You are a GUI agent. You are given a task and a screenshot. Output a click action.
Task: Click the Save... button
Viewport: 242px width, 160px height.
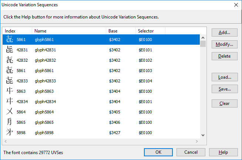pyautogui.click(x=225, y=89)
